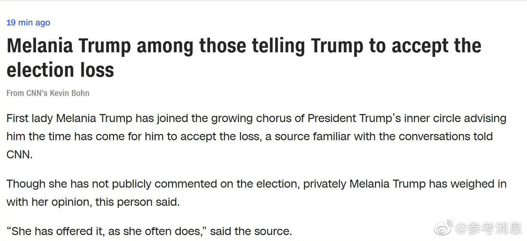Select the paragraph starting "First lady Melania Trump"

[256, 136]
